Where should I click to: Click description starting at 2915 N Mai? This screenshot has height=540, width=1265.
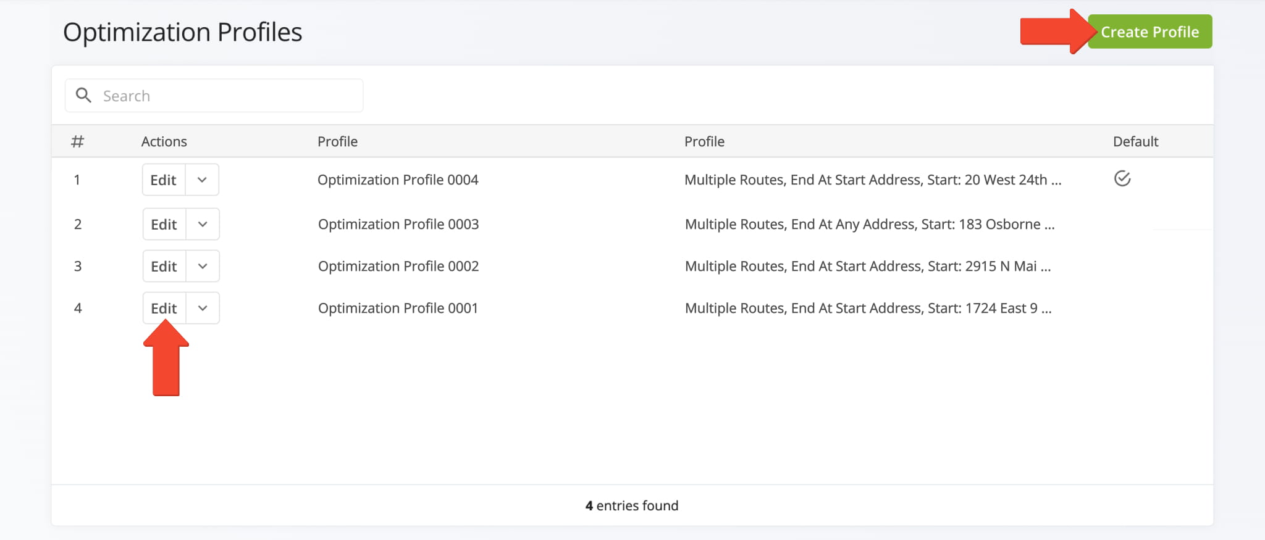click(x=868, y=267)
